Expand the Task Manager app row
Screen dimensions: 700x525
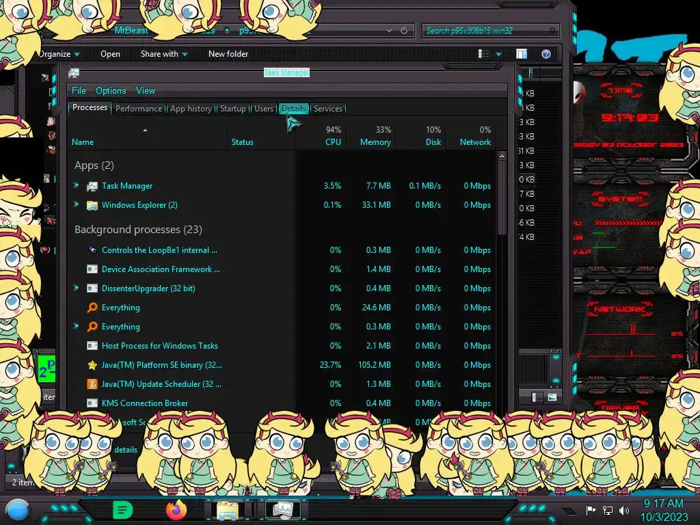77,185
